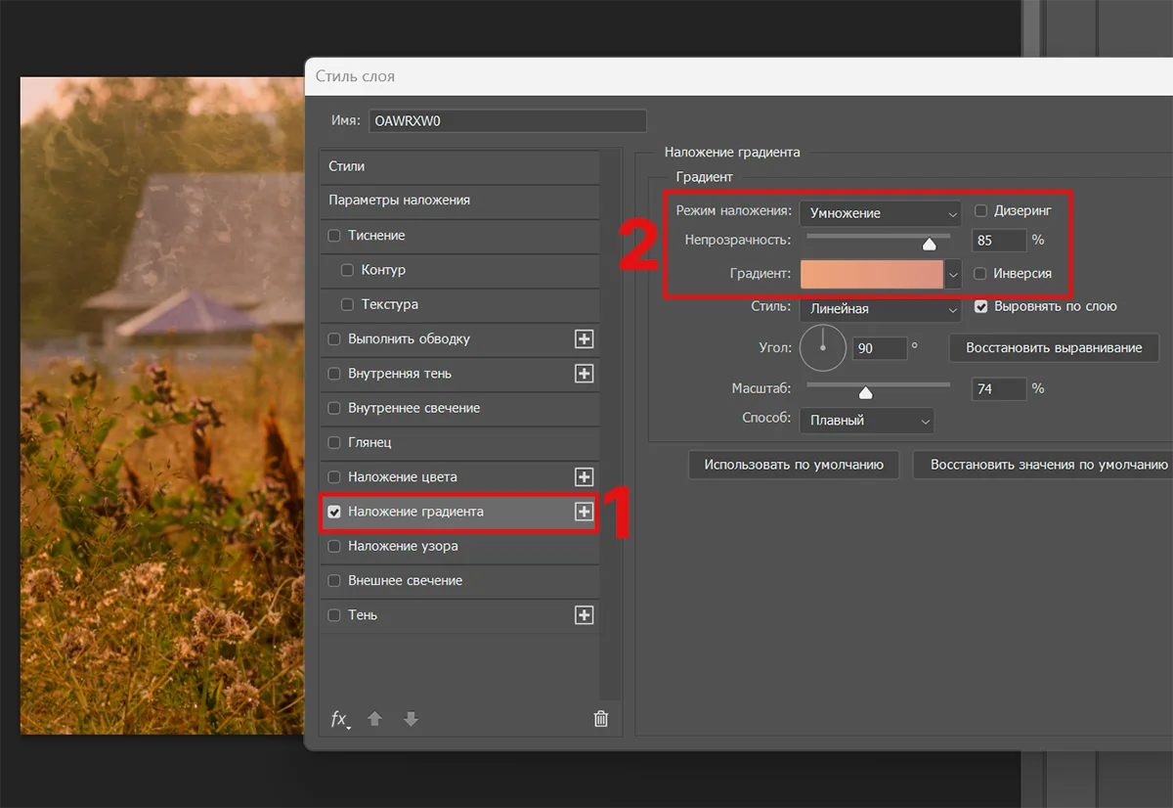
Task: Click the Угол value field showing 90
Action: click(x=880, y=347)
